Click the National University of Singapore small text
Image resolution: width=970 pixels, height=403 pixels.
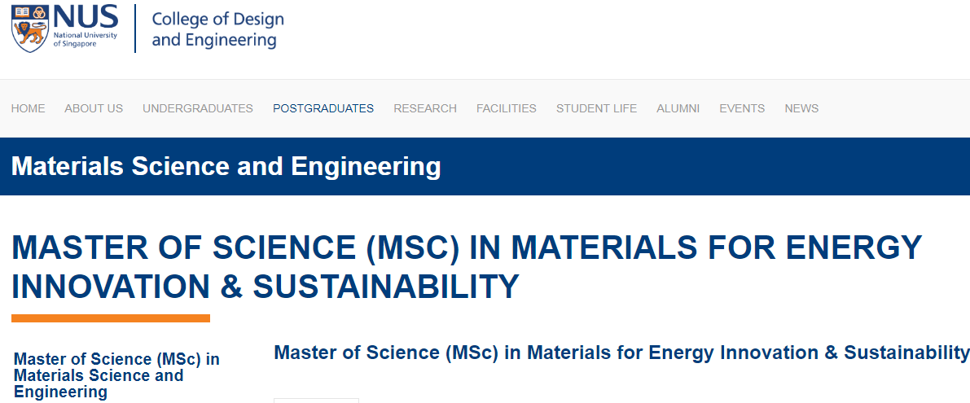point(86,40)
